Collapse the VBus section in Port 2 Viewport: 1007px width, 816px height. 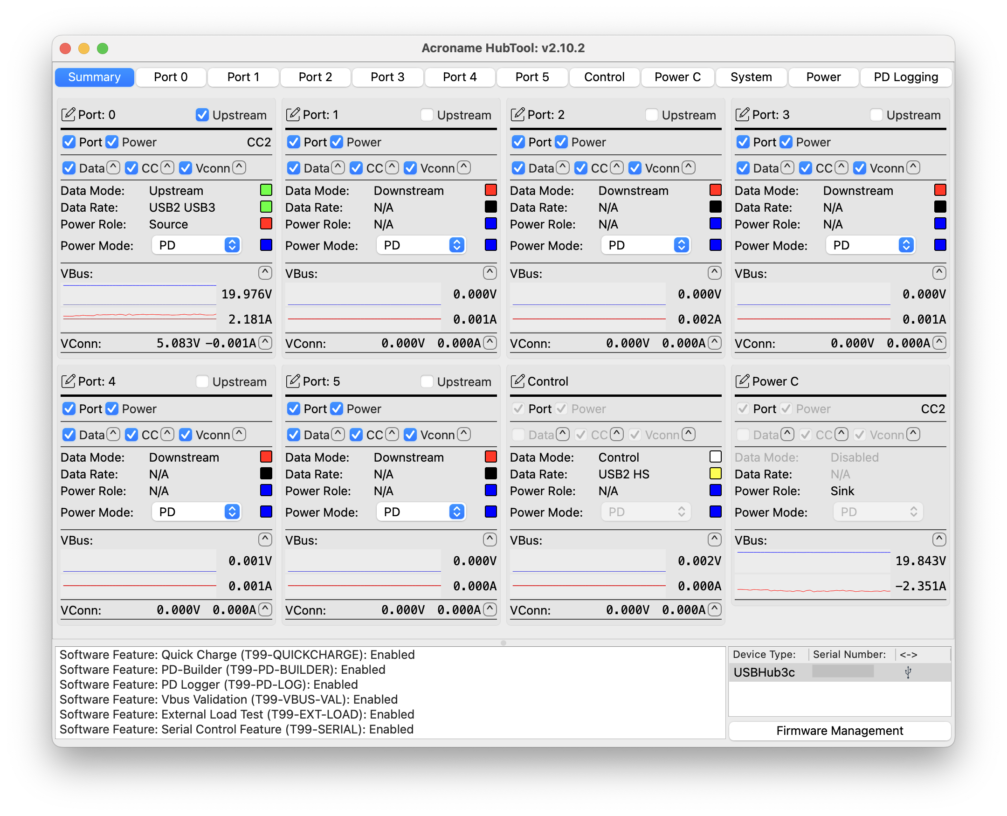point(714,273)
